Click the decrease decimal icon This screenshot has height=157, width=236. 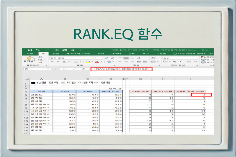[195, 61]
